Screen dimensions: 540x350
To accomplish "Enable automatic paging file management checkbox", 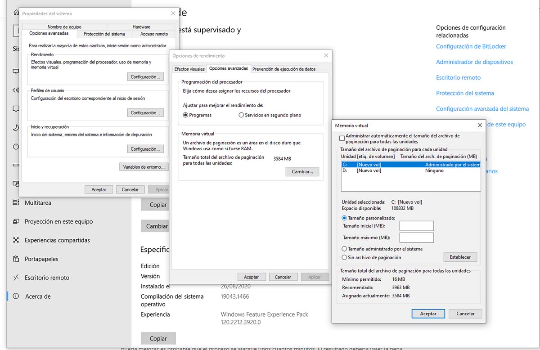I will [x=342, y=139].
